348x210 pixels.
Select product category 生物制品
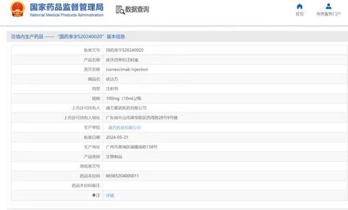pyautogui.click(x=114, y=157)
